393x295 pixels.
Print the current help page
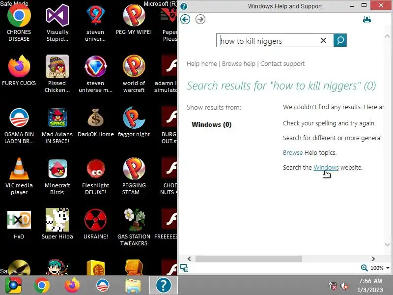click(366, 19)
